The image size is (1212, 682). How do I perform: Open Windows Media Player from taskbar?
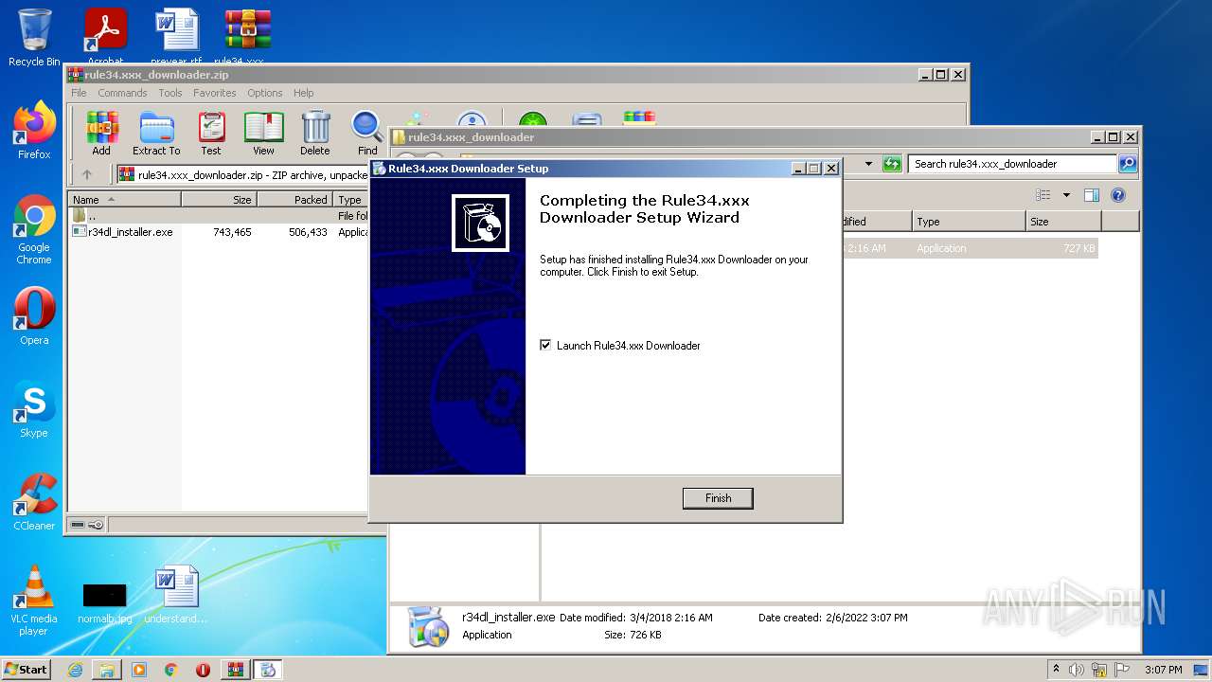(x=139, y=670)
